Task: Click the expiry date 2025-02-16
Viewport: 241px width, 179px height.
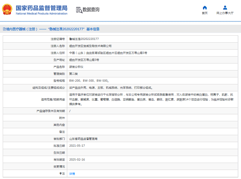Action: tap(77, 160)
